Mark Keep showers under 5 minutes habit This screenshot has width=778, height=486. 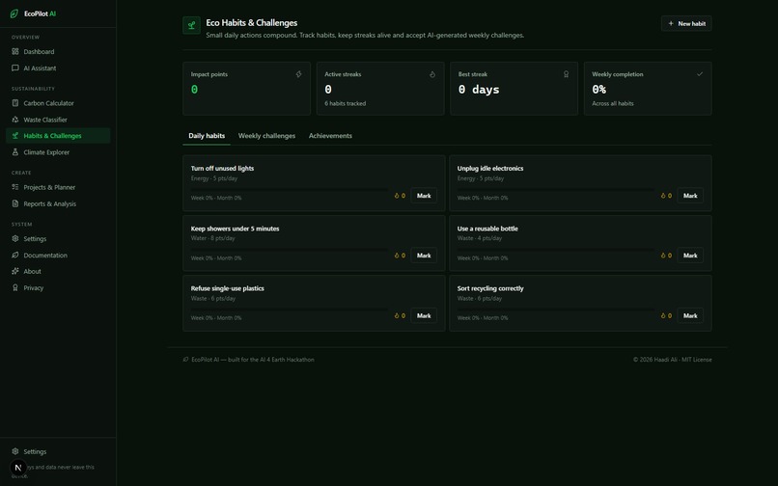click(424, 256)
